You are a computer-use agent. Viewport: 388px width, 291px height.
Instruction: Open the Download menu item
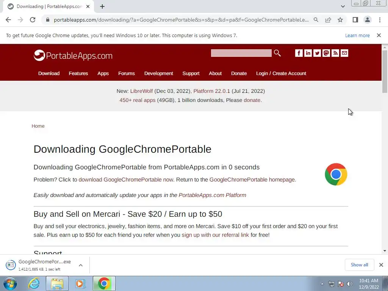pyautogui.click(x=49, y=73)
